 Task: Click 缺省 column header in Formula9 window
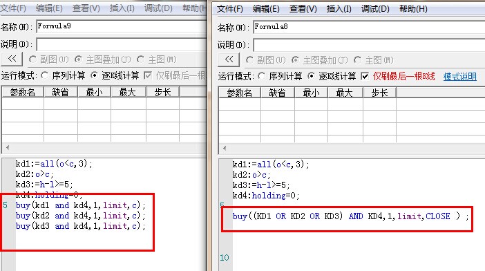pyautogui.click(x=61, y=92)
